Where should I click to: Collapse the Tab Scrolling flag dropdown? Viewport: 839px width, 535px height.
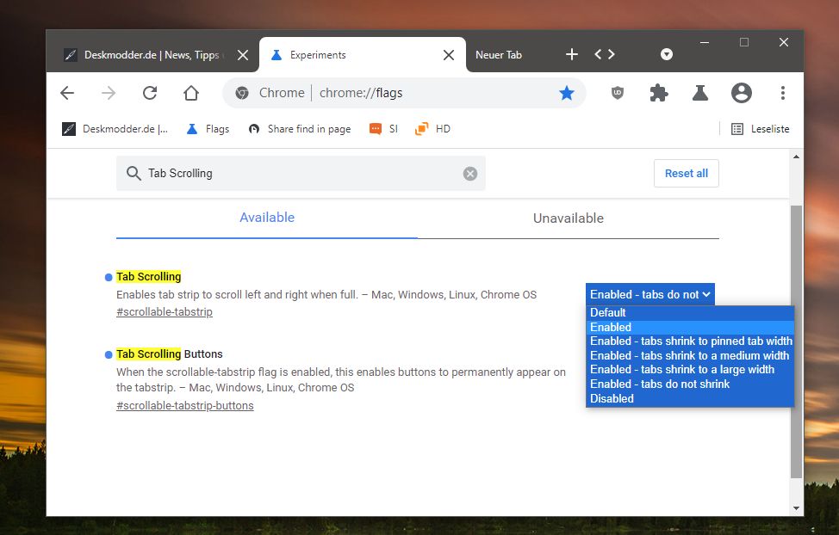click(650, 294)
